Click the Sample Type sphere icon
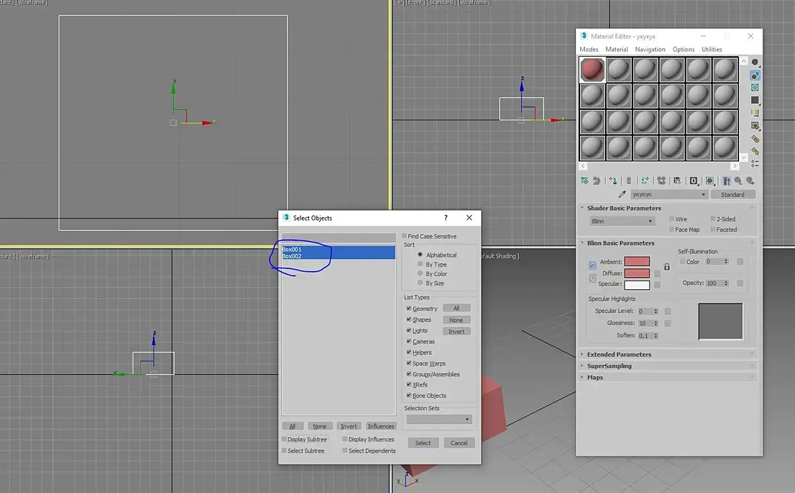The width and height of the screenshot is (795, 493). (755, 62)
